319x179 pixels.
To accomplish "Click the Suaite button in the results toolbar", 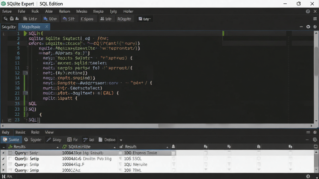I will click(x=11, y=140).
